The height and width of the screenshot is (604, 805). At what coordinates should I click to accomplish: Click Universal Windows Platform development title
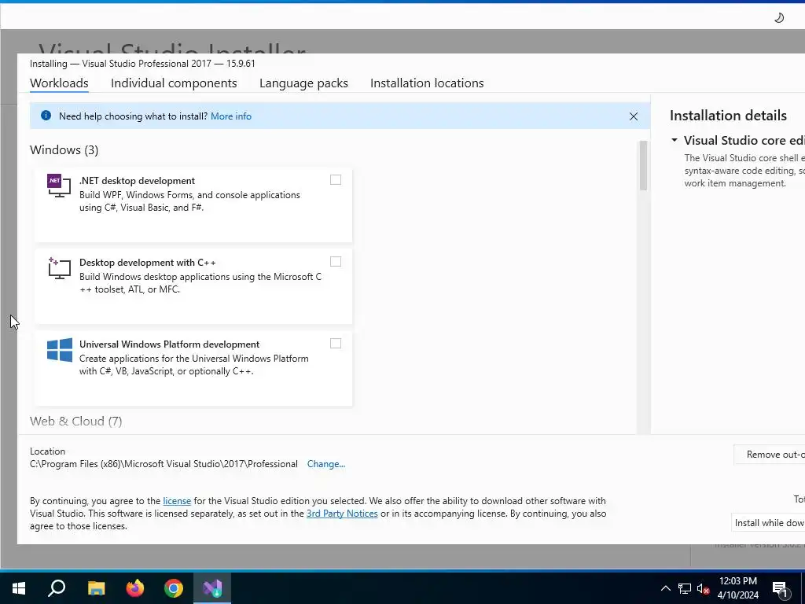coord(170,344)
